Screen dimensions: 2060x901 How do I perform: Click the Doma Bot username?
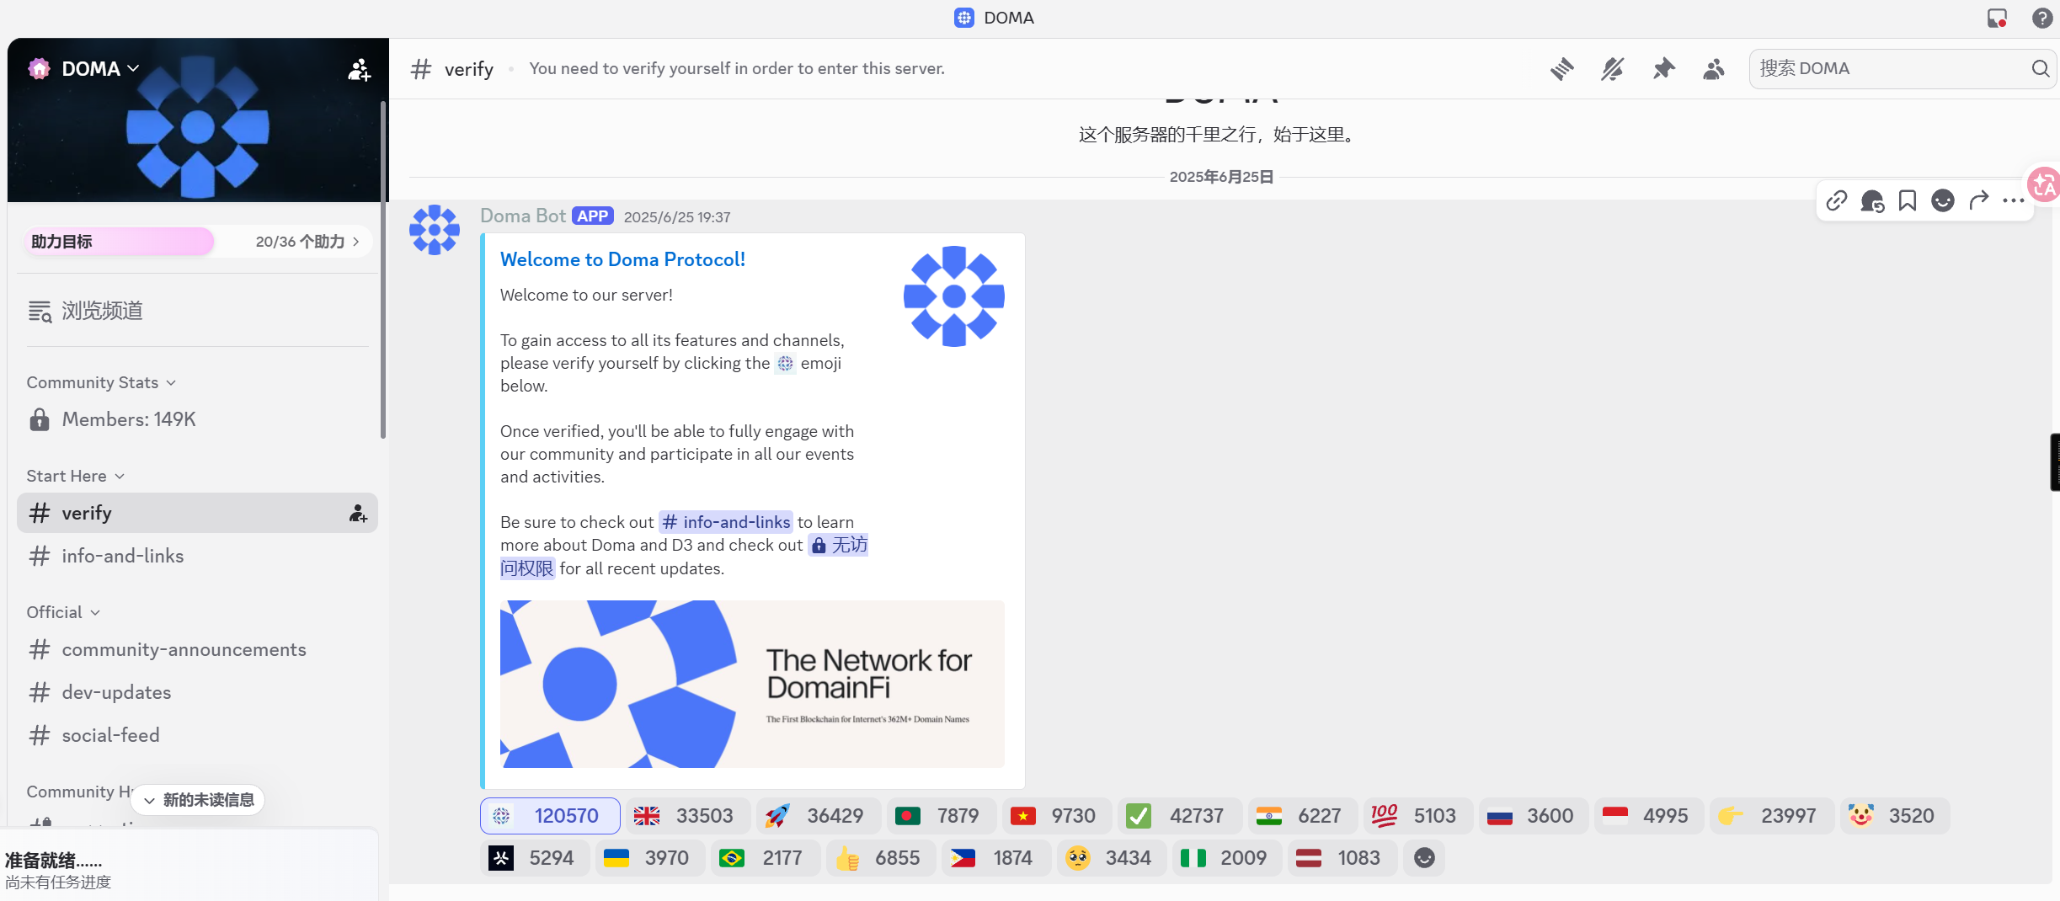point(522,216)
